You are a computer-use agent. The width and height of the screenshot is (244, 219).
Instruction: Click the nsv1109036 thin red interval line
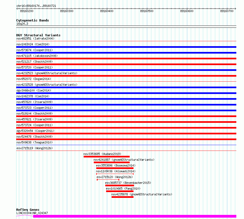[115, 174]
